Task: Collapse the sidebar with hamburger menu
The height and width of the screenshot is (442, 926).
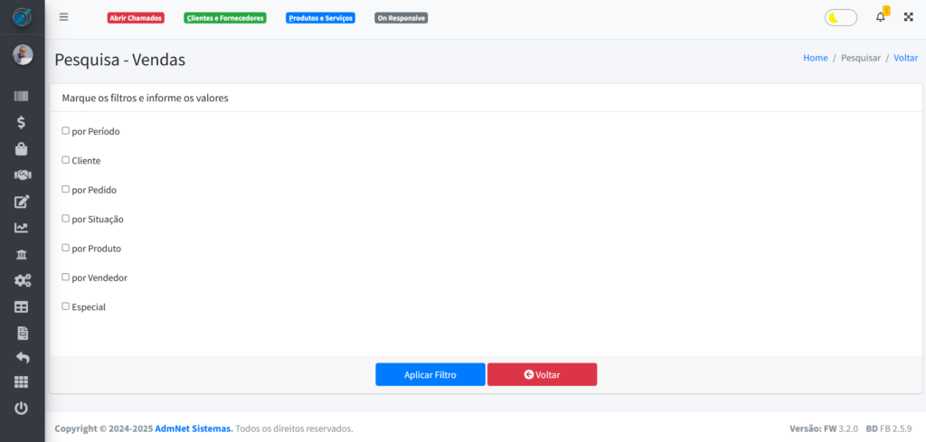Action: pyautogui.click(x=63, y=17)
